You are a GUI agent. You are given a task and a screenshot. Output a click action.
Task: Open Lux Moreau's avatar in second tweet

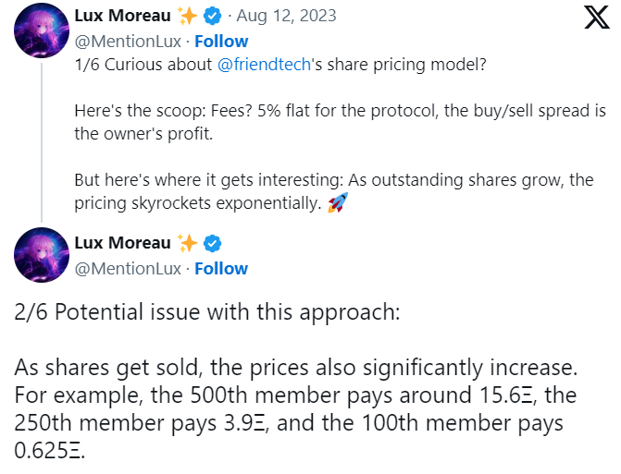[42, 255]
